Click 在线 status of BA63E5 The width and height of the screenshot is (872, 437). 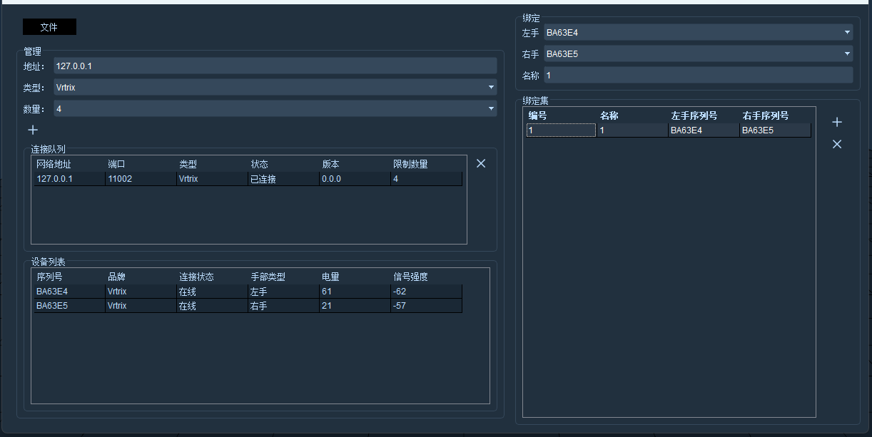tap(212, 306)
